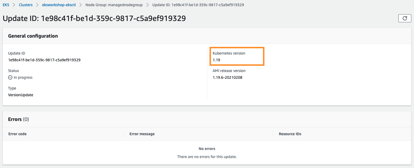
Task: Go to the Clusters breadcrumb link
Action: click(26, 5)
